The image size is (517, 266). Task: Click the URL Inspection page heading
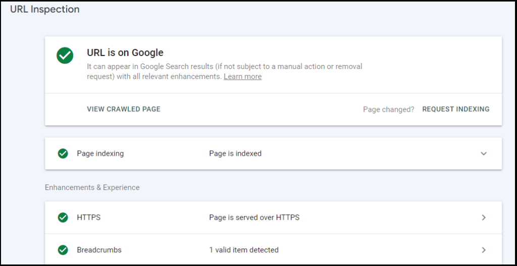[x=44, y=9]
